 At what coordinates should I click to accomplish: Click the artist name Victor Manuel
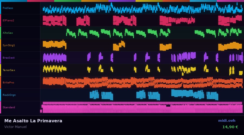(x=15, y=127)
